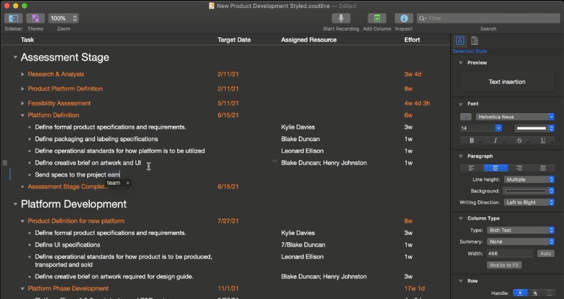564x299 pixels.
Task: Collapse the Preview inspector section
Action: pos(461,63)
